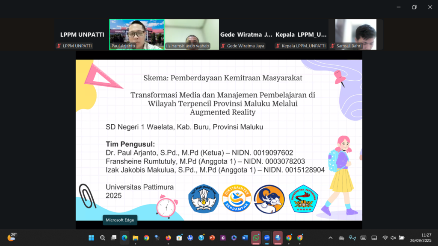The image size is (438, 246).
Task: Open WhatsApp in the taskbar
Action: [x=256, y=238]
